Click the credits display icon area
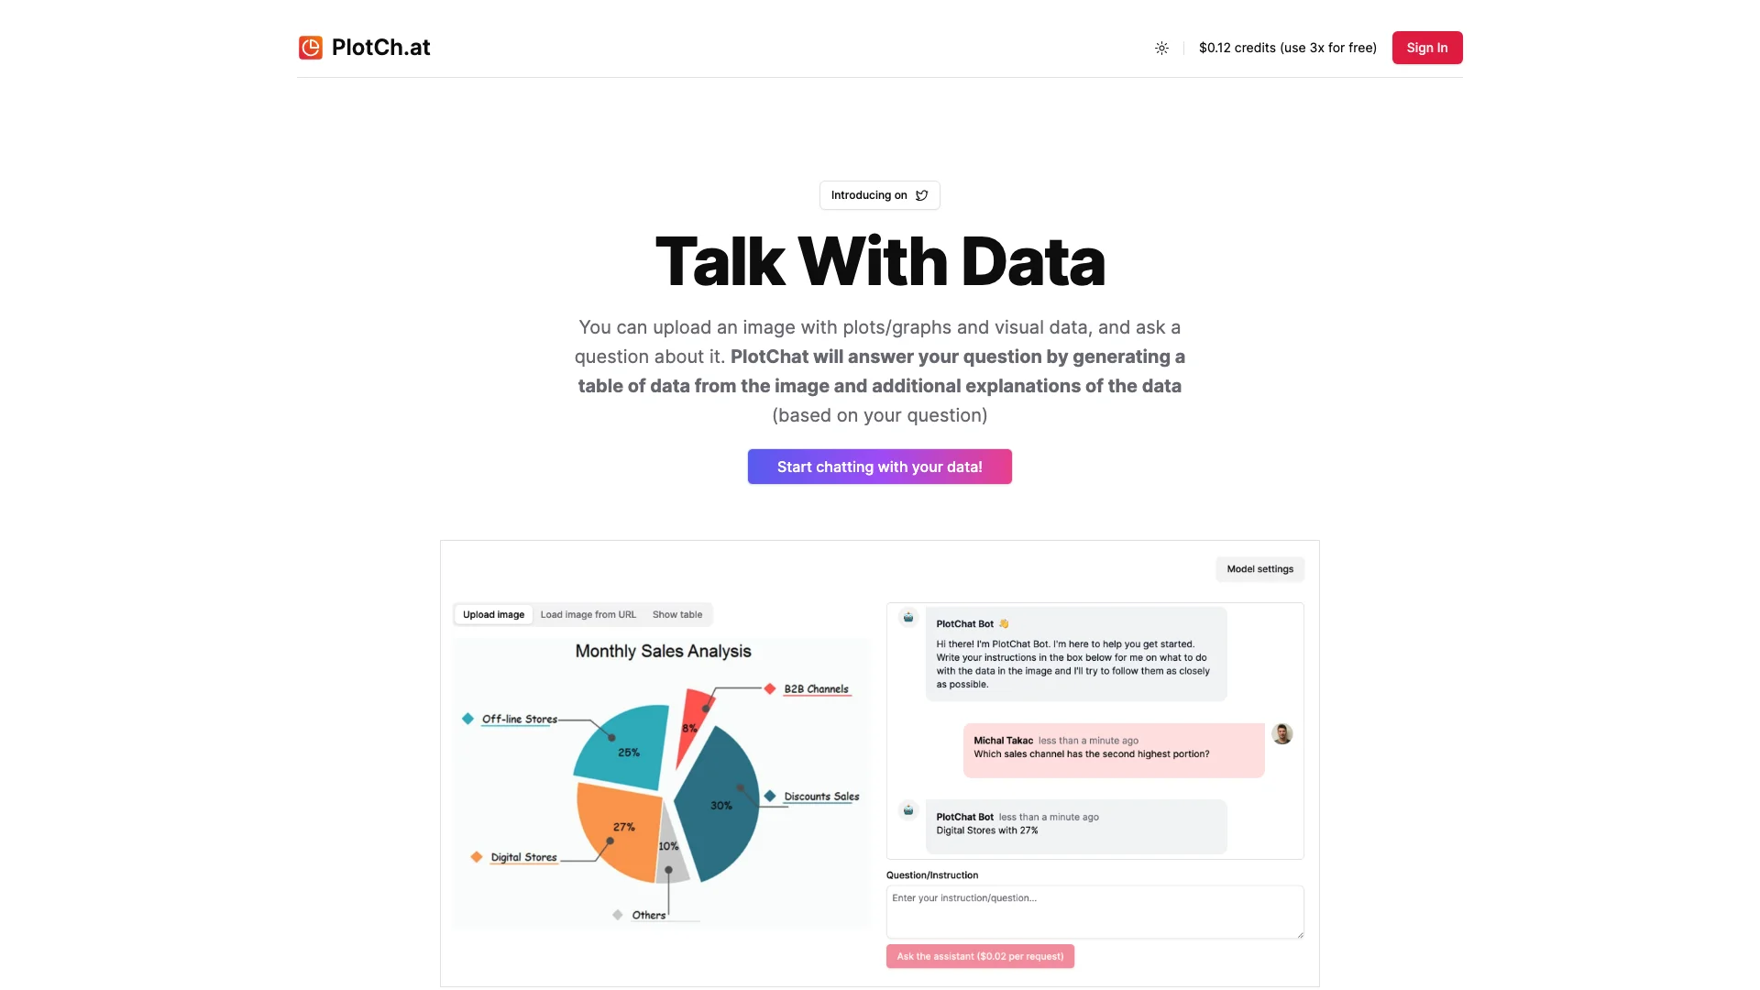 (x=1287, y=47)
